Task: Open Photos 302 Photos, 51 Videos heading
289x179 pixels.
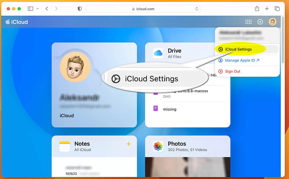Action: pos(187,146)
